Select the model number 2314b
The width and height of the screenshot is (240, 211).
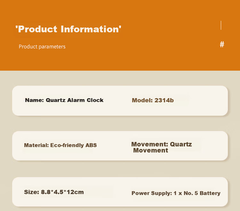(164, 100)
